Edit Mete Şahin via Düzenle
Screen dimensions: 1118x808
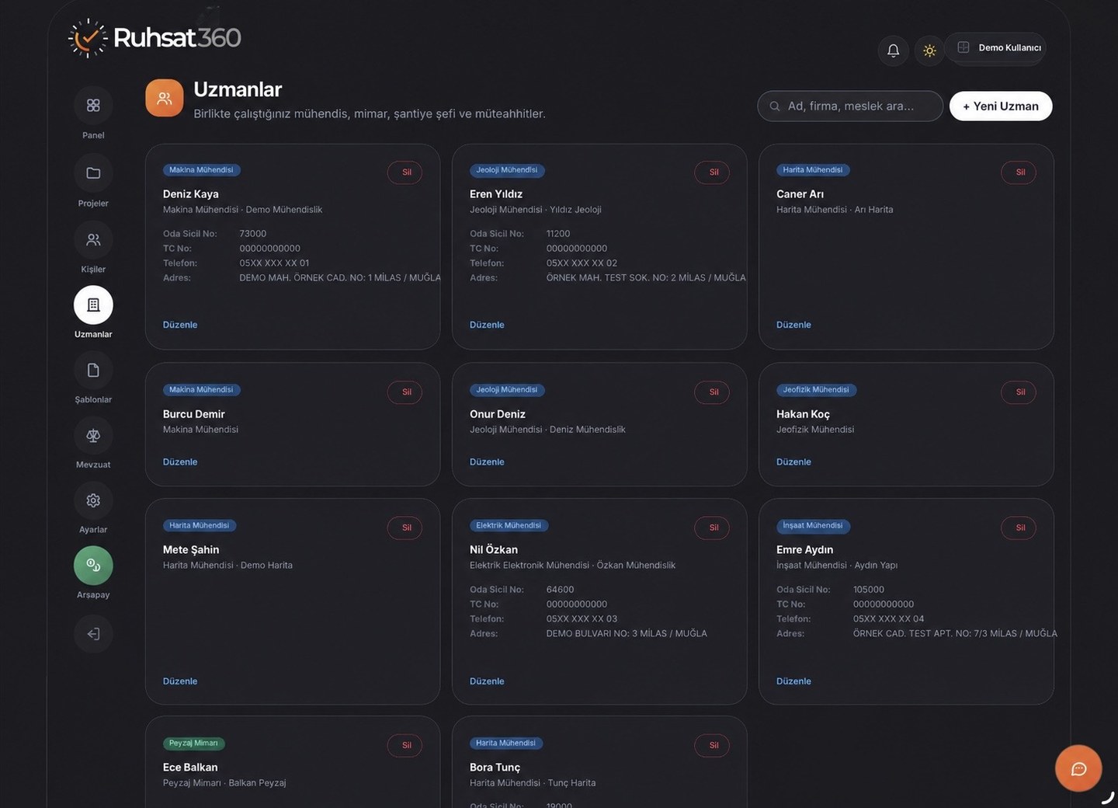(180, 681)
